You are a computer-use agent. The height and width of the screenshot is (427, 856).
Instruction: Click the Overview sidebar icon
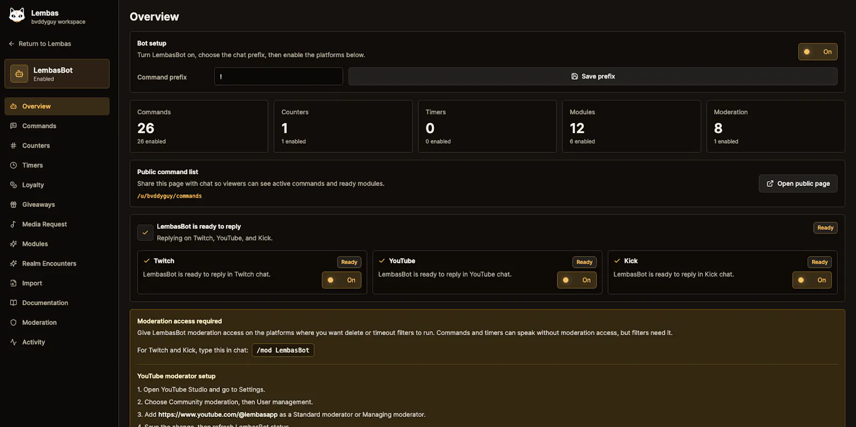pyautogui.click(x=13, y=106)
